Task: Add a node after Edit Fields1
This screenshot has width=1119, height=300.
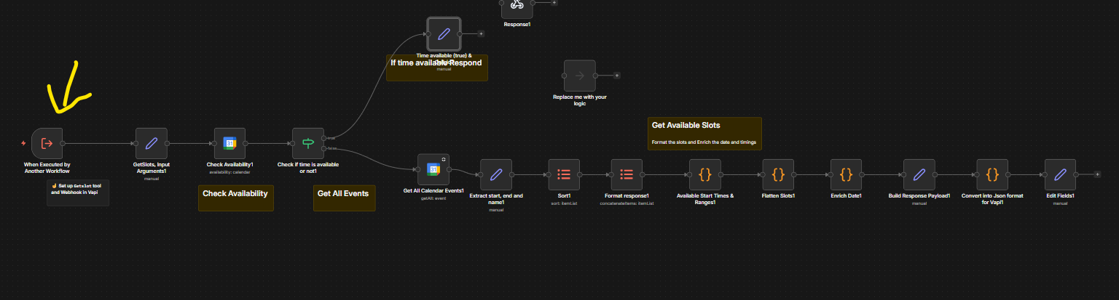Action: [x=1097, y=174]
